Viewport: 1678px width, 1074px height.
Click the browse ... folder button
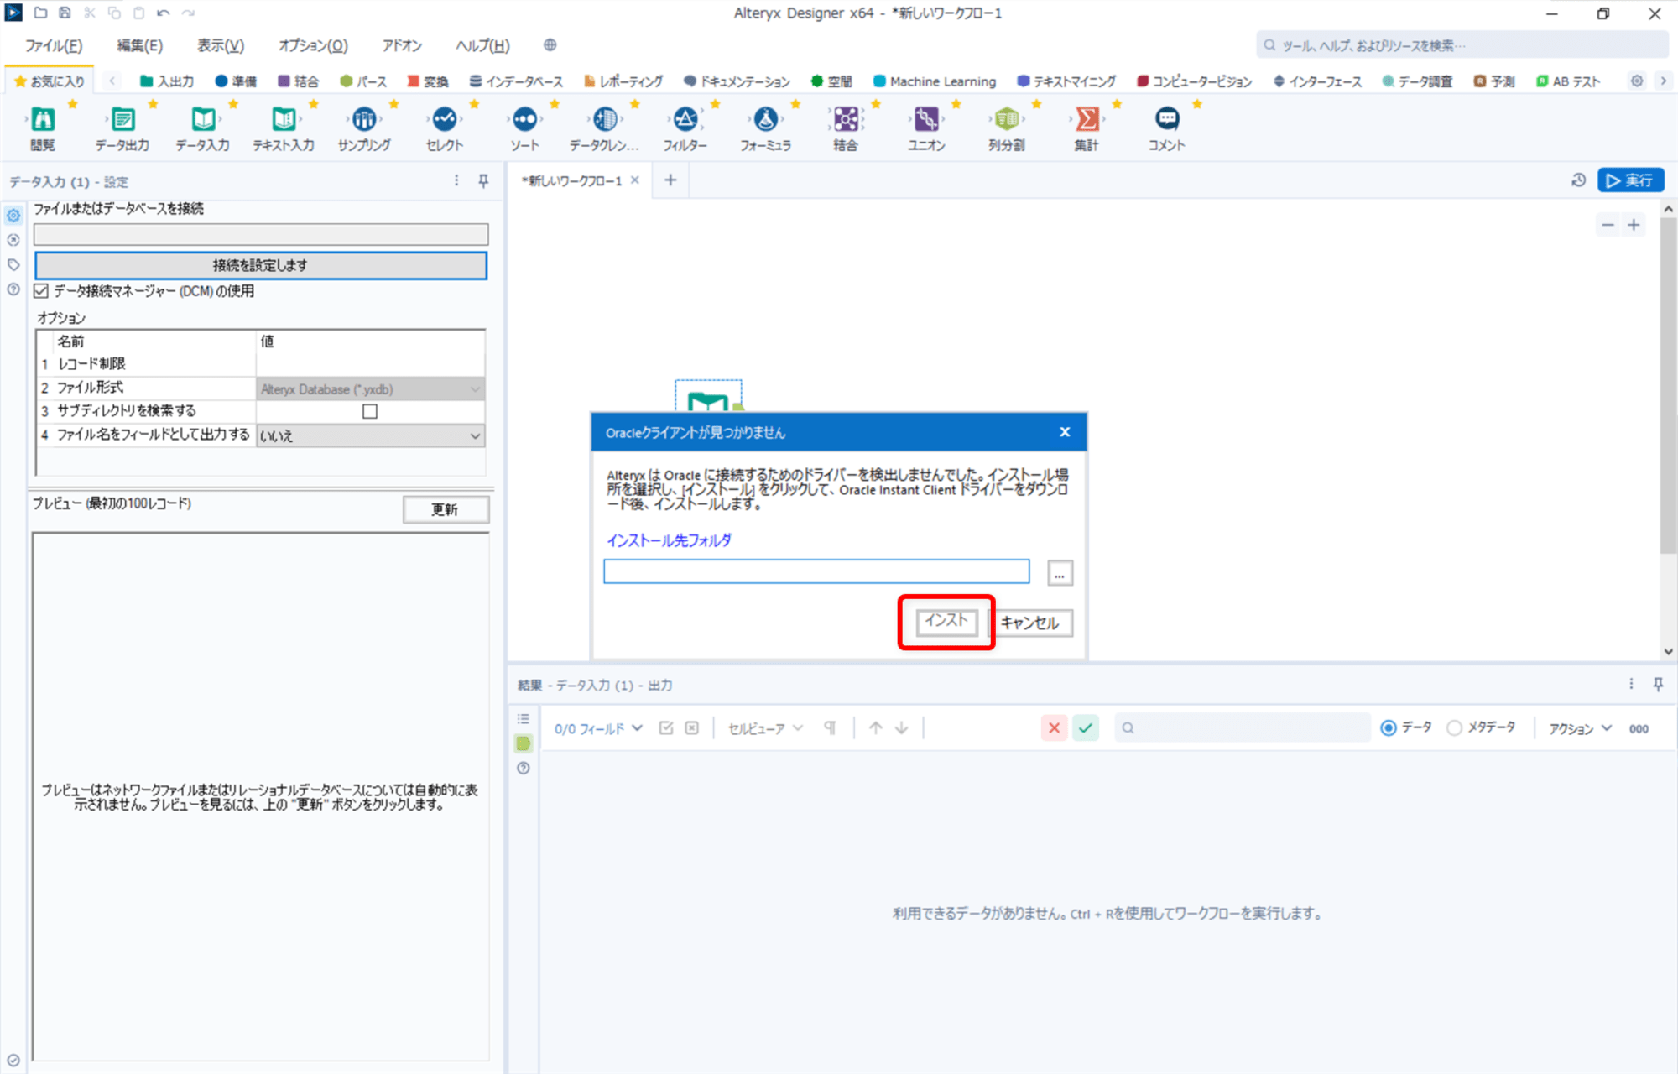(1060, 574)
